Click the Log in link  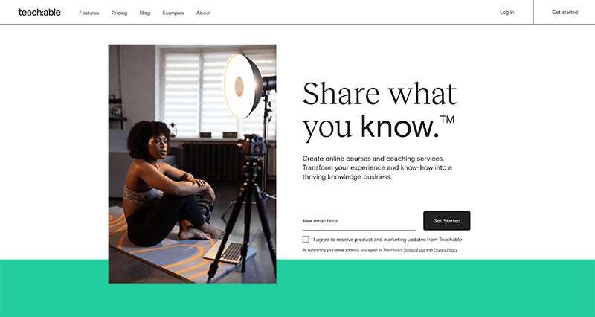pos(507,12)
